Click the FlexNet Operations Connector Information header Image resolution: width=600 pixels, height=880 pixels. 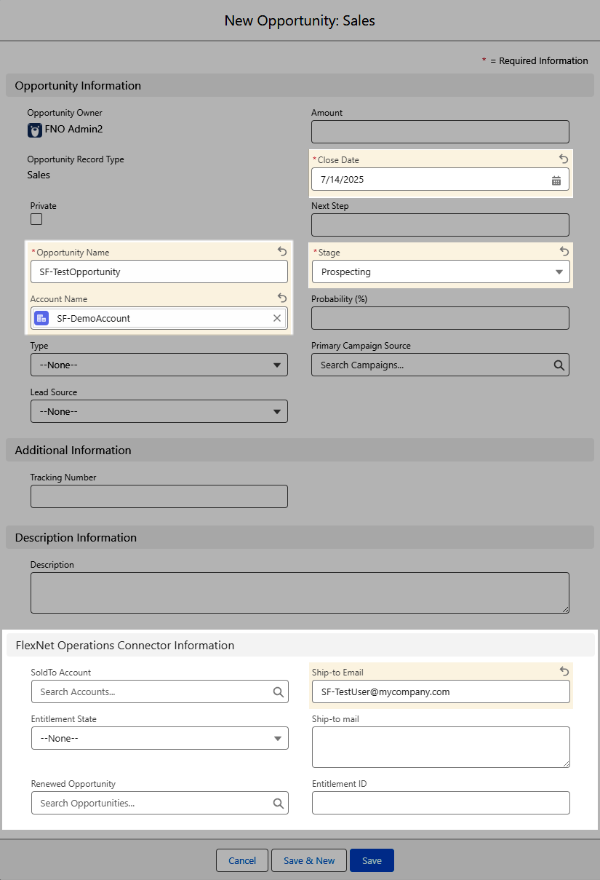click(x=300, y=645)
